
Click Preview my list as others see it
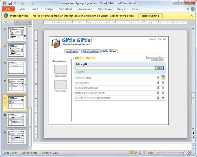(155, 58)
